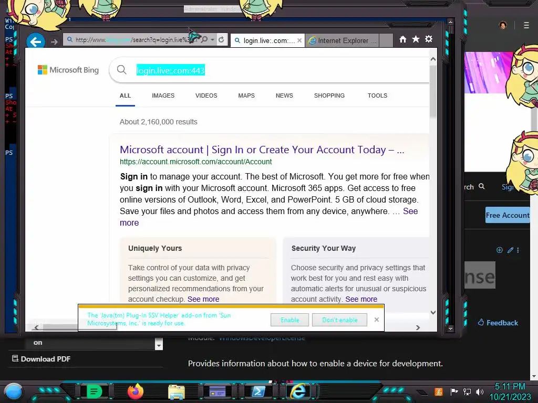This screenshot has width=538, height=403.
Task: Open a new blank tab button
Action: 386,40
